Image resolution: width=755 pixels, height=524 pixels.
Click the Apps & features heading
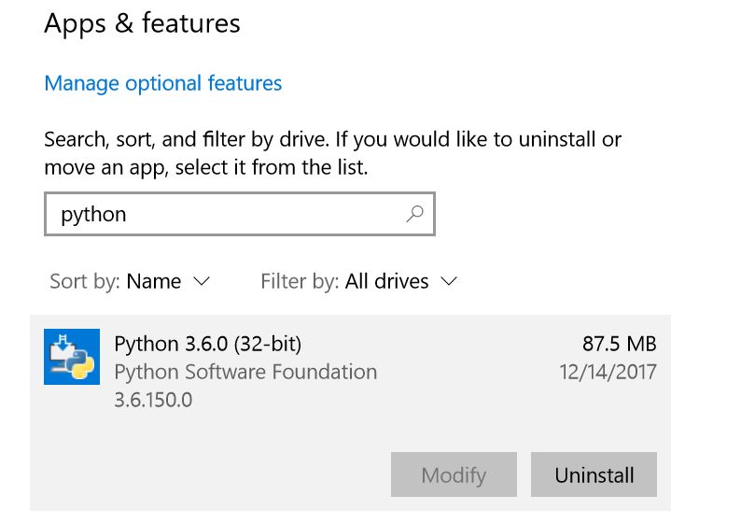coord(142,23)
